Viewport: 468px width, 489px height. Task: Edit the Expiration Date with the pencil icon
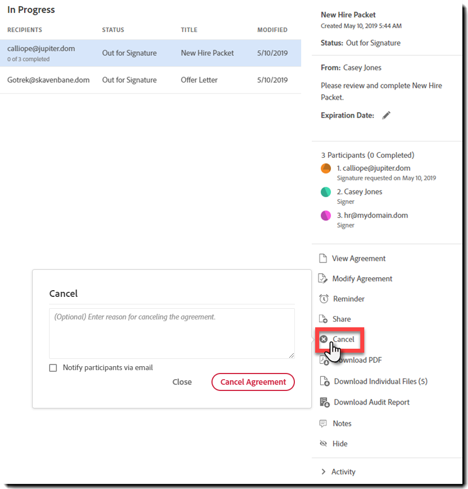[386, 115]
